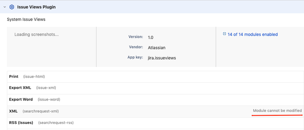Click the Issue Views Plugin title
This screenshot has width=304, height=130.
[37, 7]
